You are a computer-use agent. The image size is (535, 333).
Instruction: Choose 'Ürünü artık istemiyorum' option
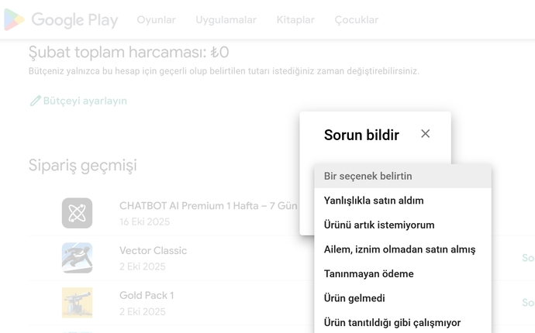pyautogui.click(x=402, y=225)
